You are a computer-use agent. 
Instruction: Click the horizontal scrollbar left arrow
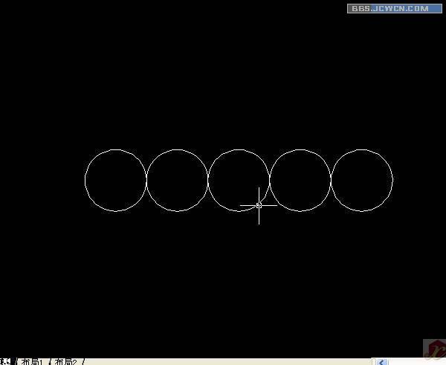[x=382, y=361]
